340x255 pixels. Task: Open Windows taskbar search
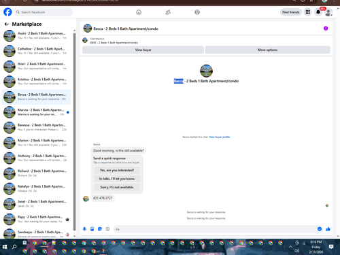pos(14,247)
